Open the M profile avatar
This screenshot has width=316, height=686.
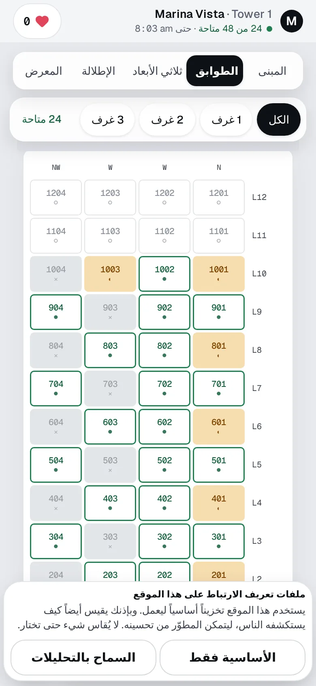291,21
